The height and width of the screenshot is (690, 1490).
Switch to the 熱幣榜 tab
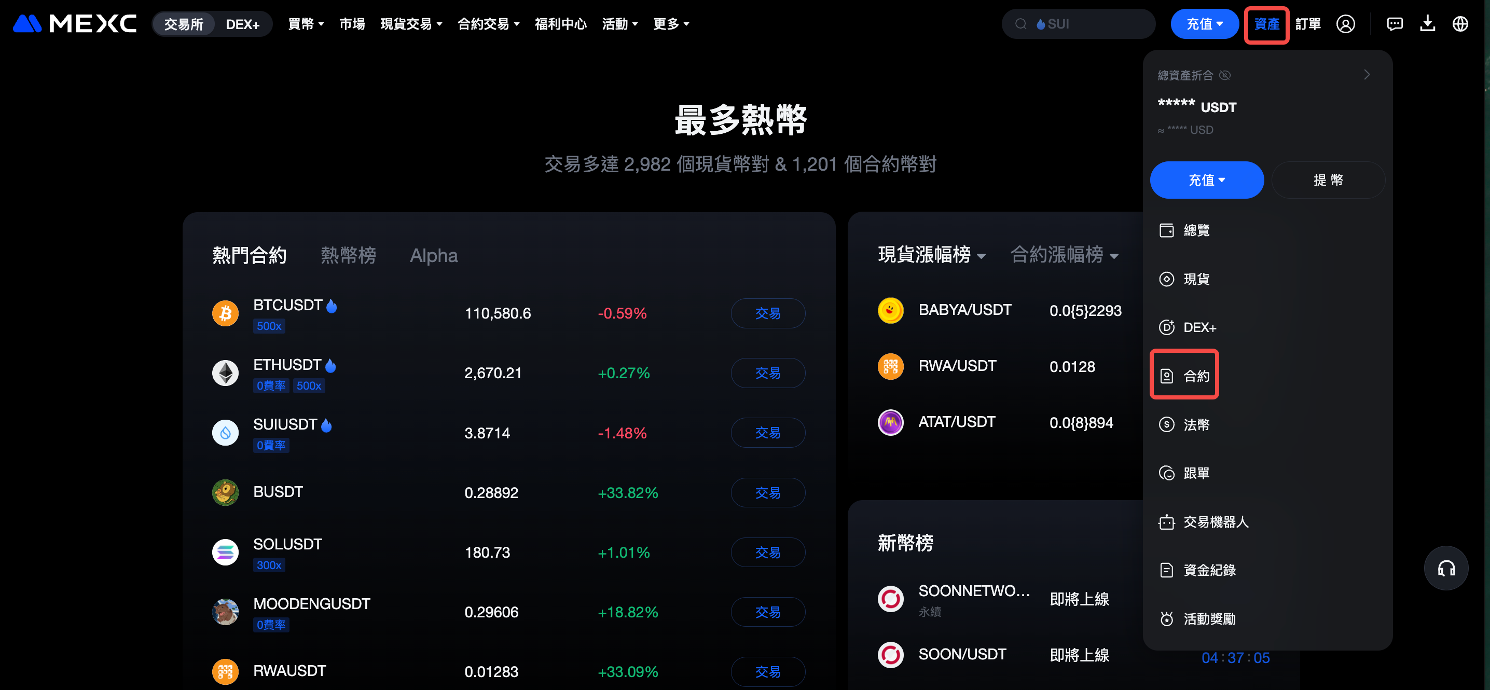(x=348, y=255)
